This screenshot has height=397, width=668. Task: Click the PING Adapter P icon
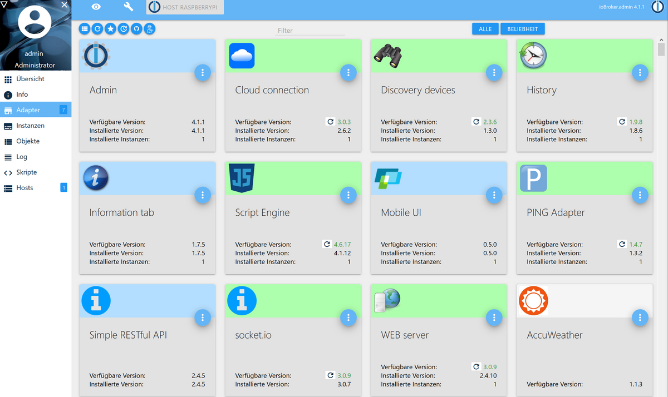[x=533, y=178]
